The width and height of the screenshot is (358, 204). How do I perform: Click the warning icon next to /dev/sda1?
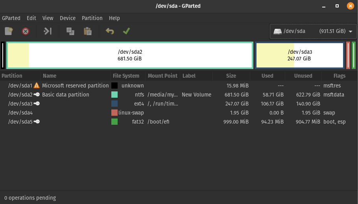(x=37, y=86)
